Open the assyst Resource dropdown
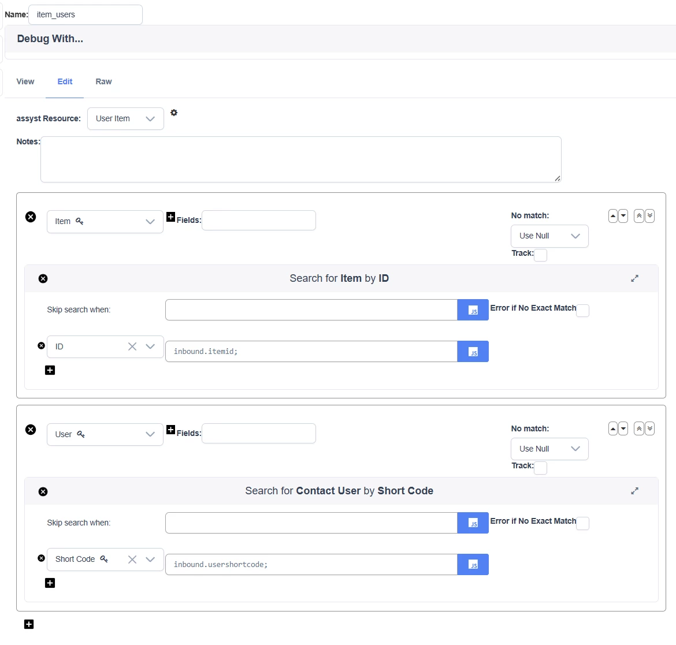The width and height of the screenshot is (676, 645). coord(125,119)
